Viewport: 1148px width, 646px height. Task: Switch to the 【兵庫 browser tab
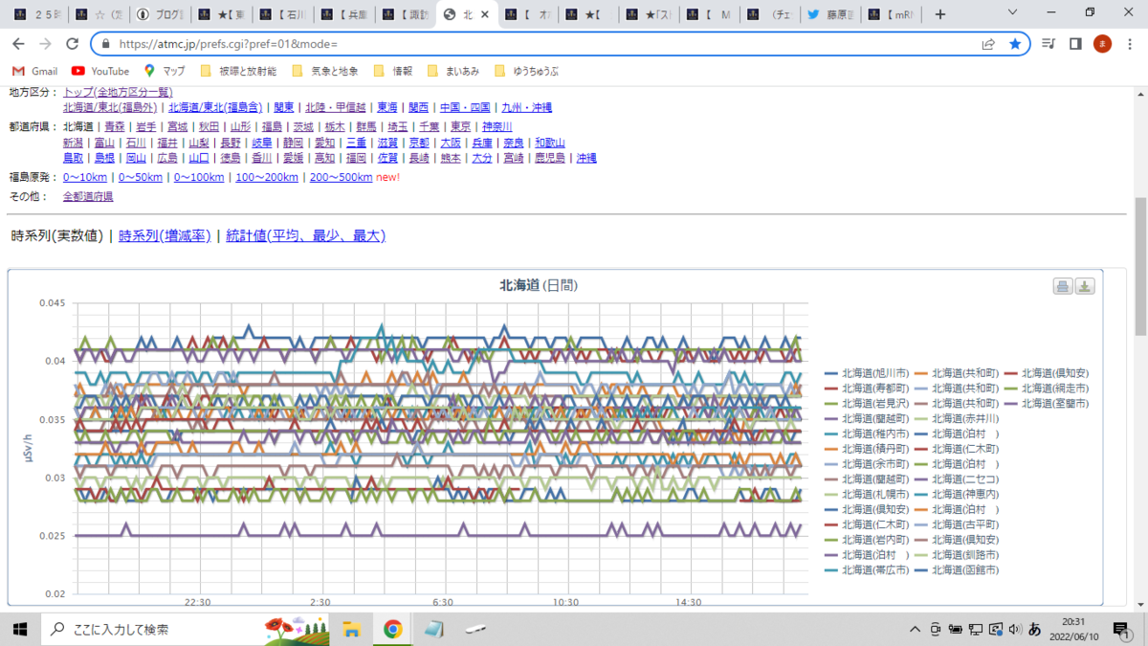click(343, 14)
